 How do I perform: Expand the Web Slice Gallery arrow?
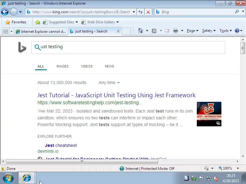coord(118,22)
